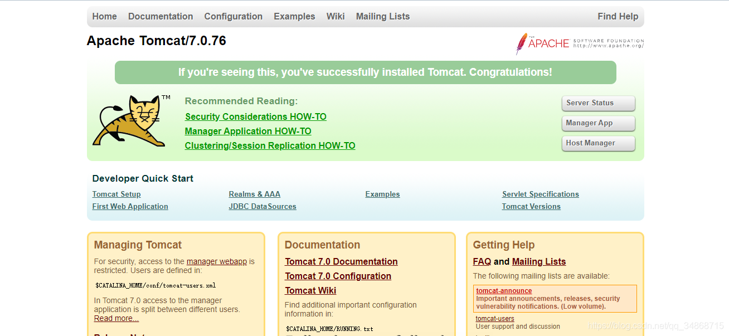Open Mailing Lists in the navigation bar
The width and height of the screenshot is (729, 336).
(x=383, y=17)
